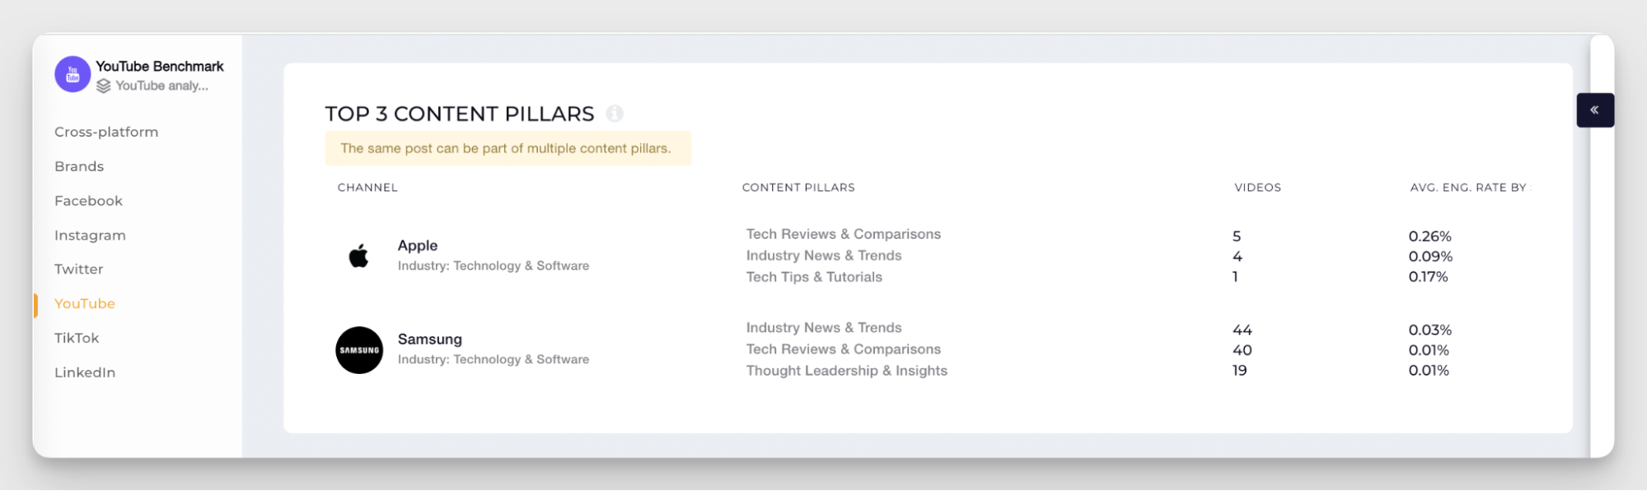Open the Facebook analytics section
Viewport: 1647px width, 491px height.
point(88,200)
